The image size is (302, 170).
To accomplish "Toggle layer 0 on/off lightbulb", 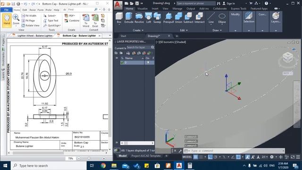I will (x=148, y=62).
